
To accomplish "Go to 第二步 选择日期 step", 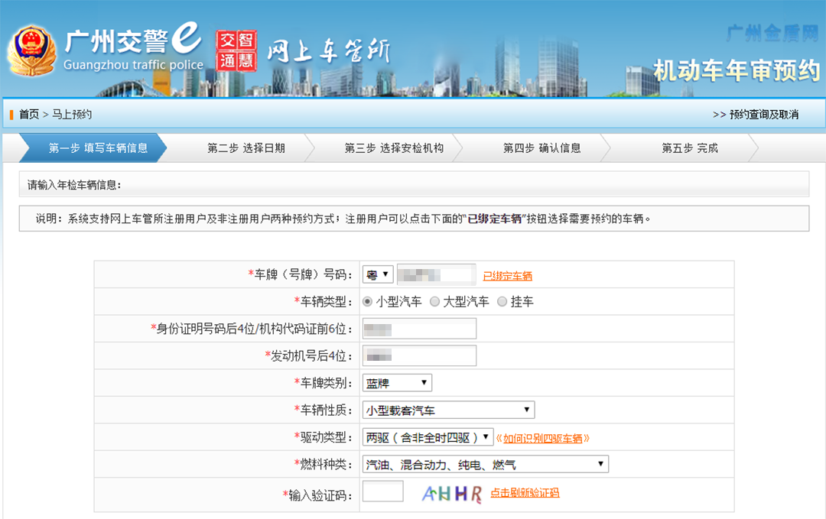I will (246, 148).
